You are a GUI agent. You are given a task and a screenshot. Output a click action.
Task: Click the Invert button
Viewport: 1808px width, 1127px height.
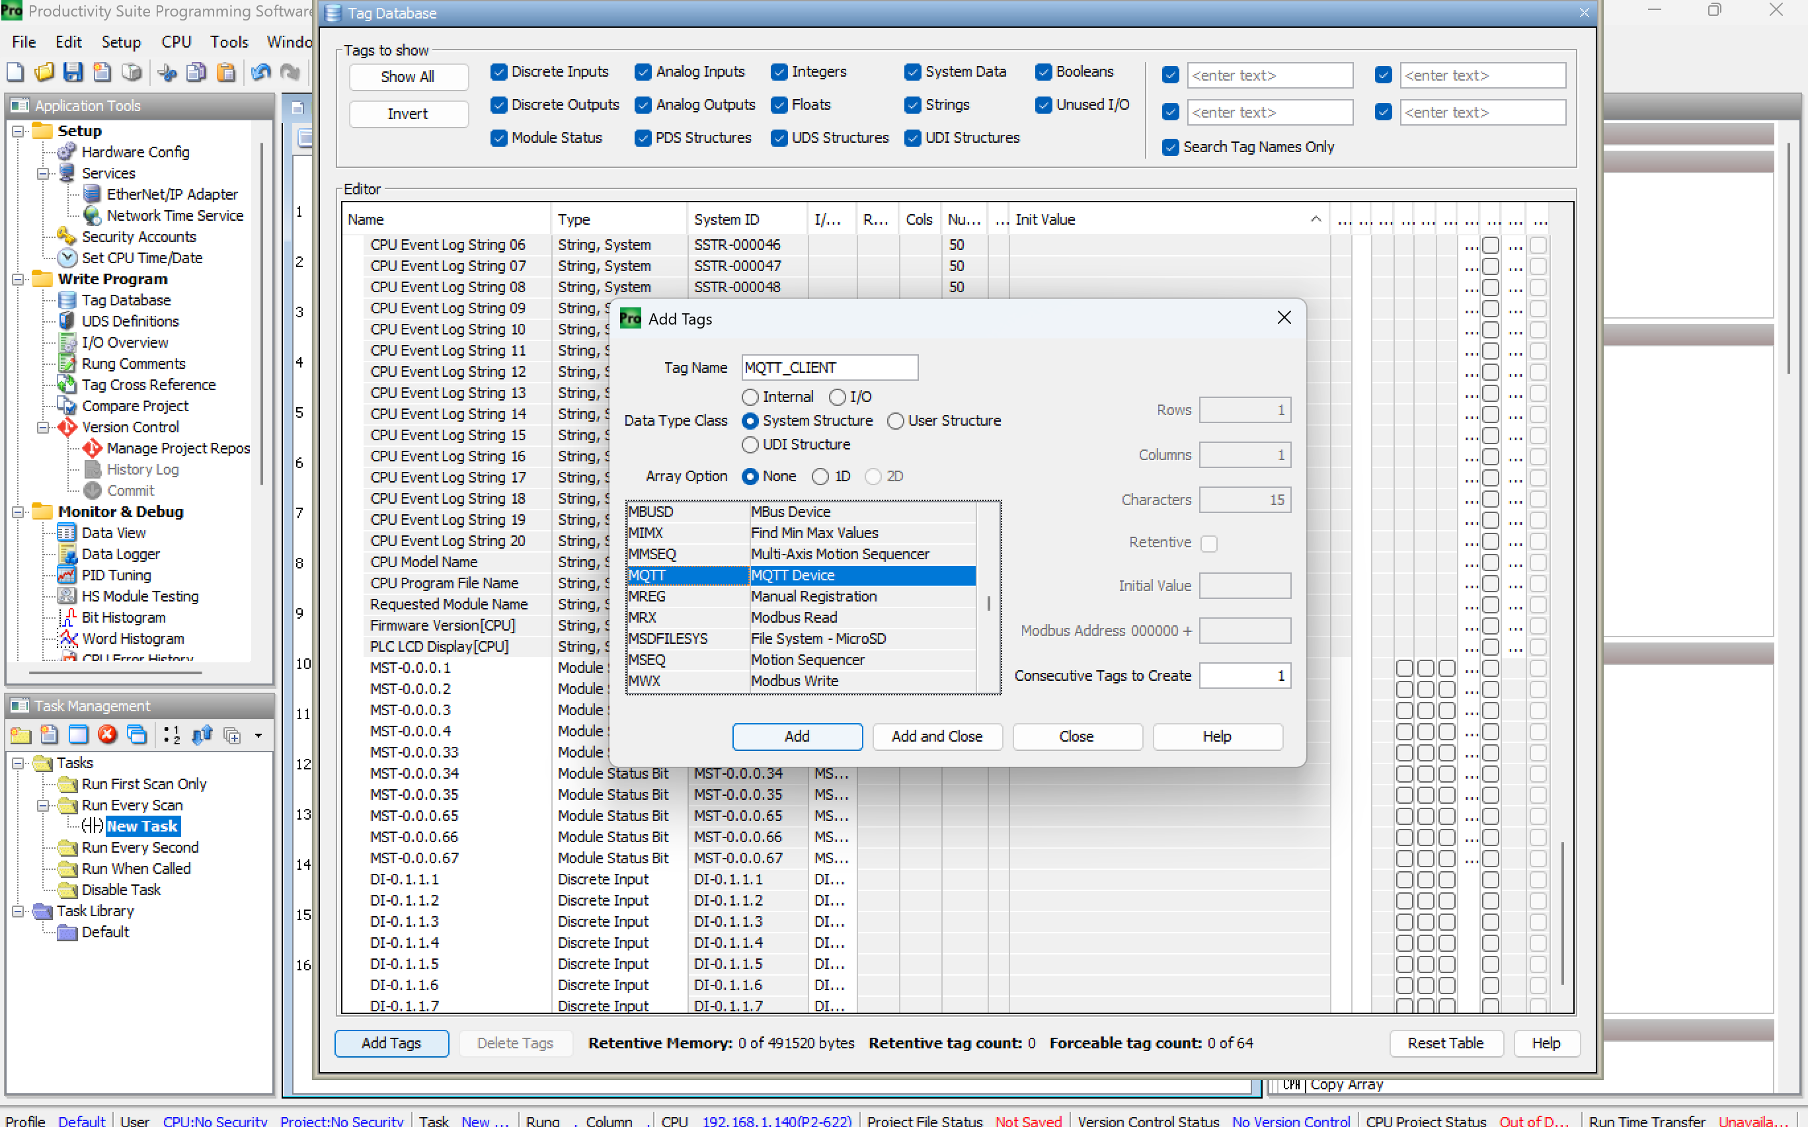408,114
